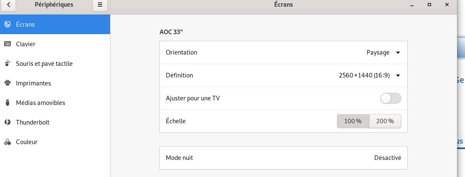Viewport: 465px width, 177px height.
Task: Click the Désactivé status of Mode nuit
Action: 388,158
